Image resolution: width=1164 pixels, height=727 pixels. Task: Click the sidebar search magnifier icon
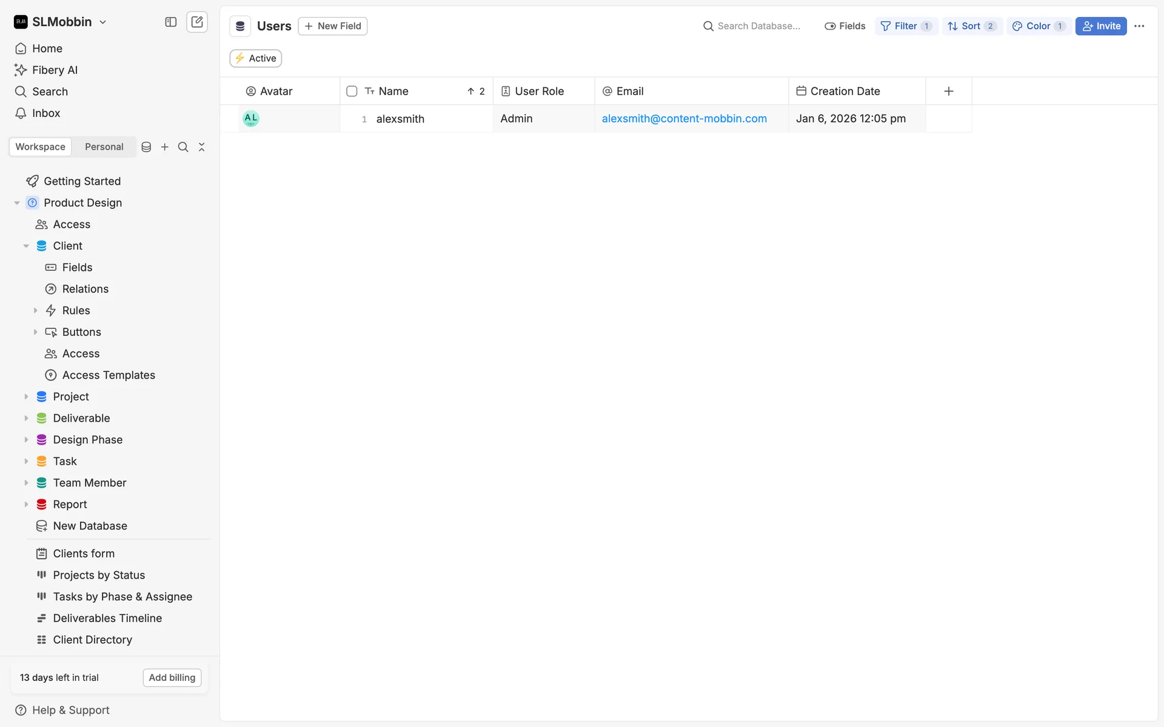pos(183,147)
